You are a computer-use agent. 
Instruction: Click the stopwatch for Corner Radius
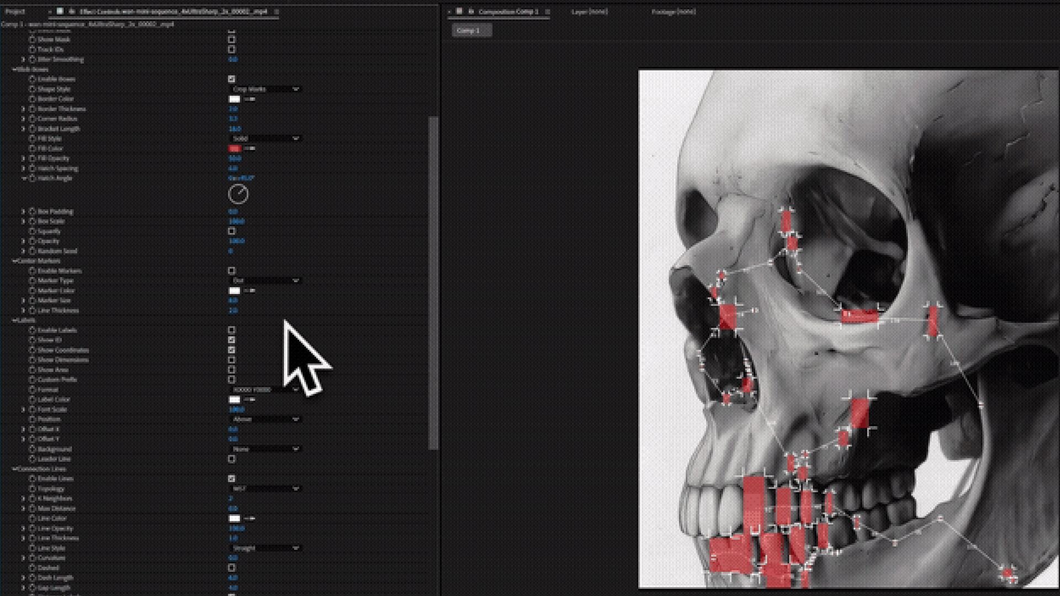coord(32,119)
